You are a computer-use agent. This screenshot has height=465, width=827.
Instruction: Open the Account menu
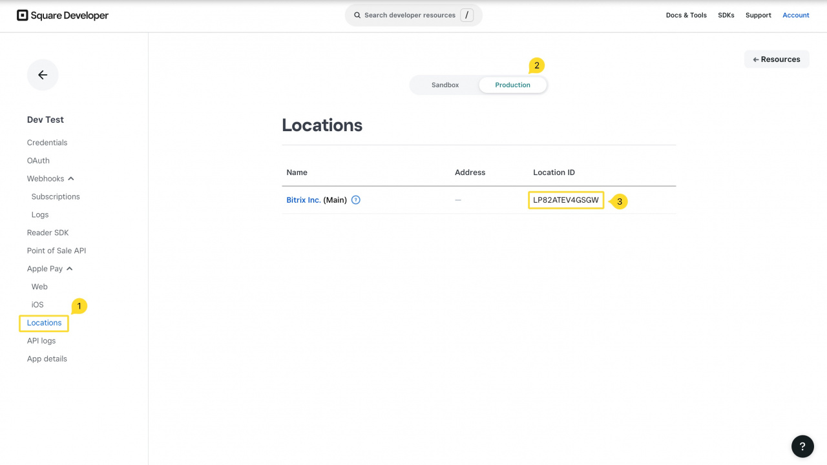pyautogui.click(x=795, y=15)
